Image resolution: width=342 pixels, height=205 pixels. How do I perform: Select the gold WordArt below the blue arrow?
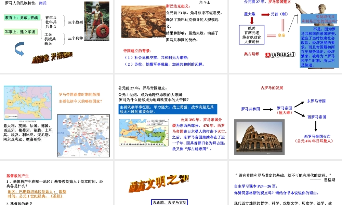tap(52, 58)
